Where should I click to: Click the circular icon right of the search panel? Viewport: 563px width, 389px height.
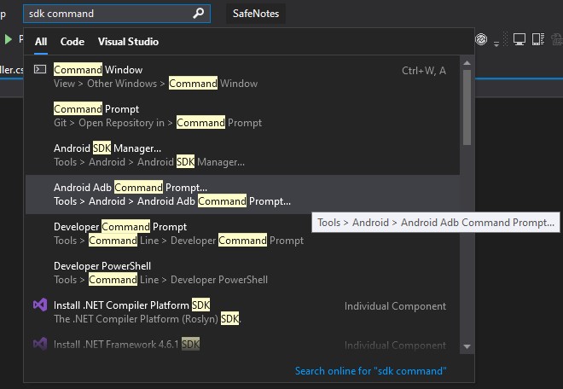click(481, 38)
